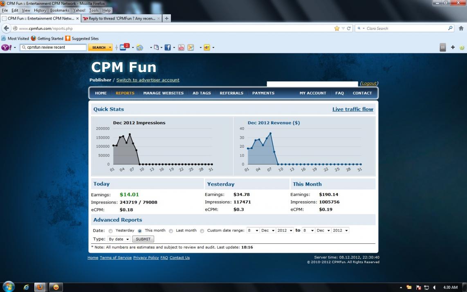Open the Live traffic flow link
The height and width of the screenshot is (292, 467).
coord(352,109)
